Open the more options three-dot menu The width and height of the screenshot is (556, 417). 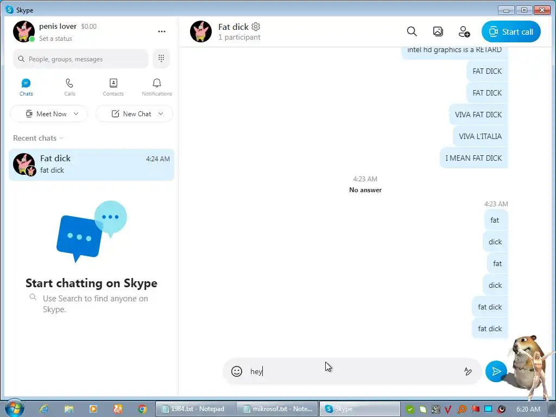[162, 31]
